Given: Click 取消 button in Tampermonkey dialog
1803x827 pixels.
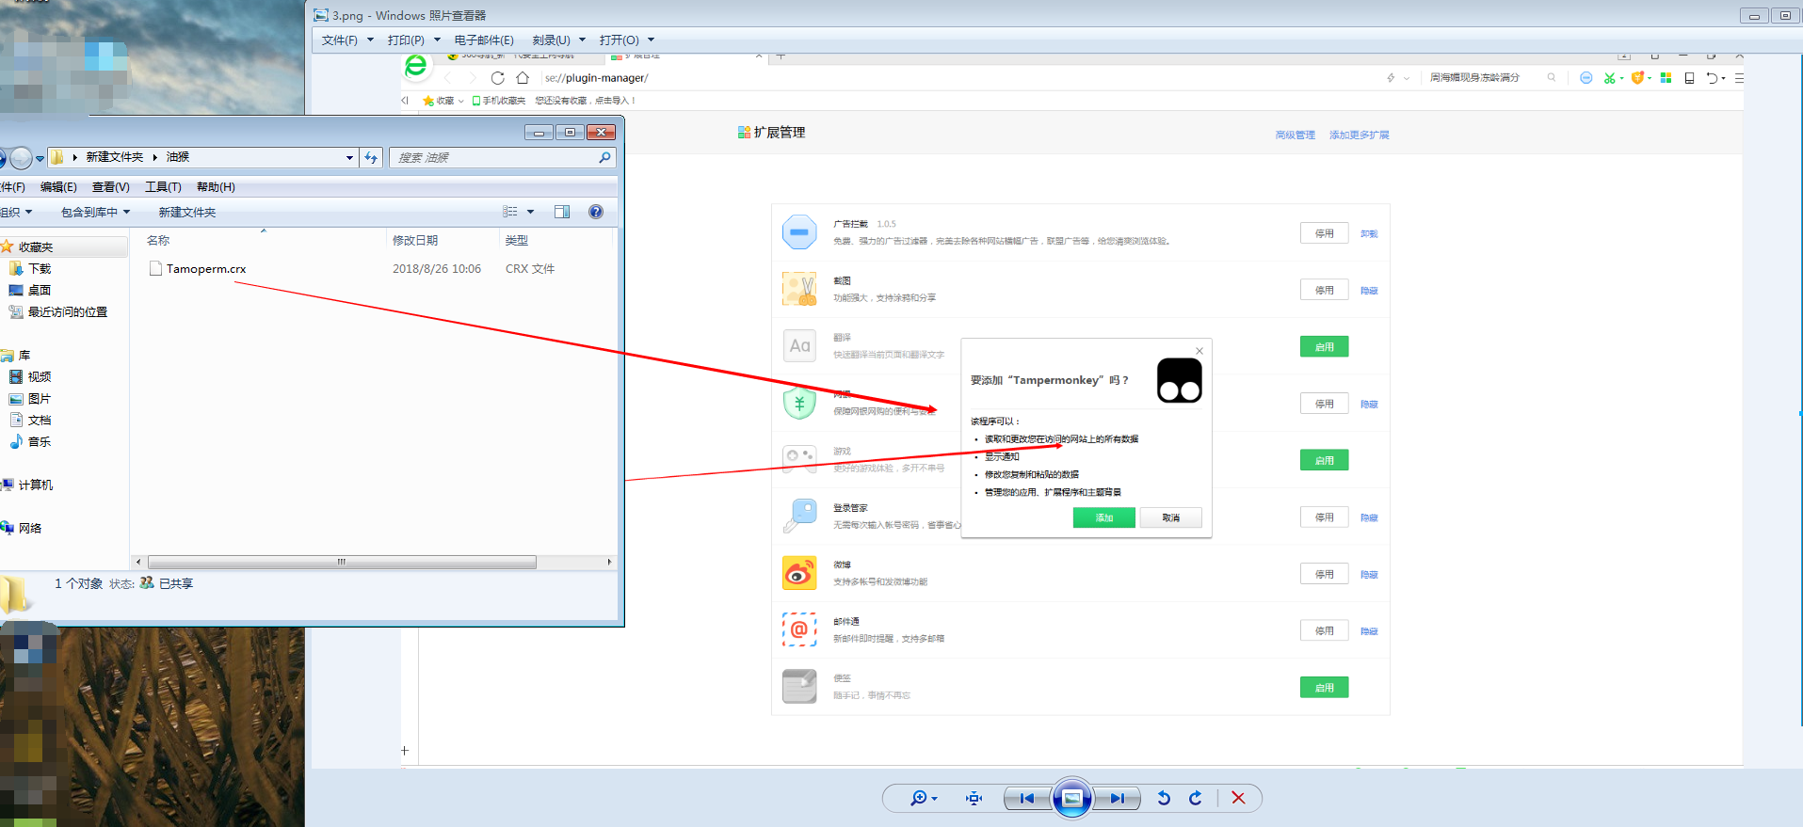Looking at the screenshot, I should click(1170, 517).
